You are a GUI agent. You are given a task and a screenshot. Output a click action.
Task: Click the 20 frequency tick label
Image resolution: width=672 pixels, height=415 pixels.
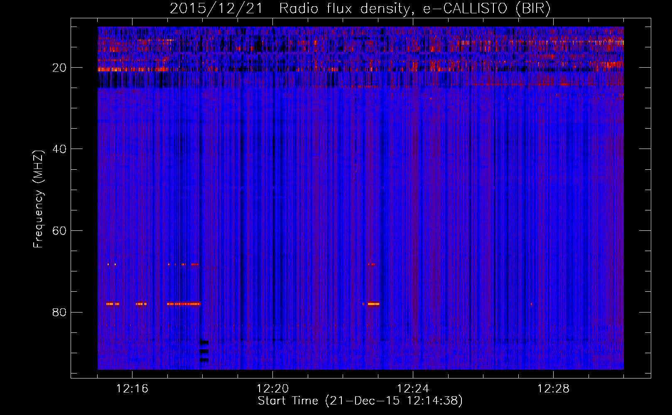[59, 68]
